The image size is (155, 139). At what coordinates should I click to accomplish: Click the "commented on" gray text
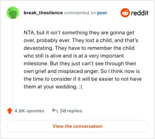(80, 13)
